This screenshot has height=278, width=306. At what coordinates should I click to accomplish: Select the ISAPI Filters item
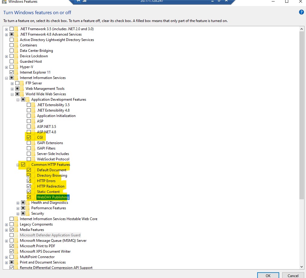pyautogui.click(x=46, y=148)
